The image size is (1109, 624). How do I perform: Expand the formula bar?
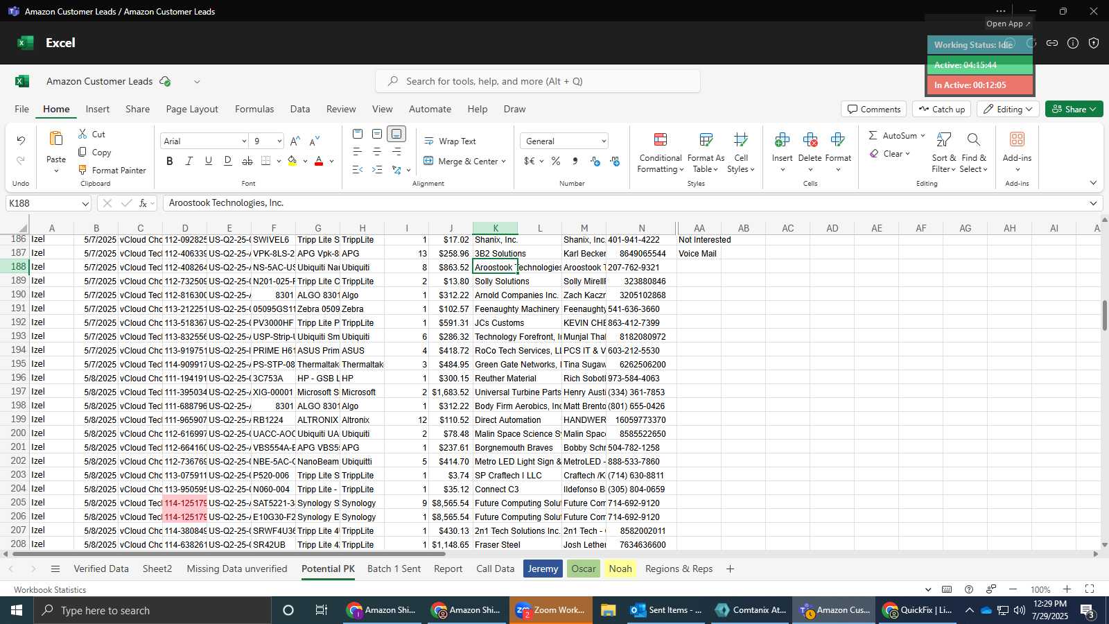1093,204
